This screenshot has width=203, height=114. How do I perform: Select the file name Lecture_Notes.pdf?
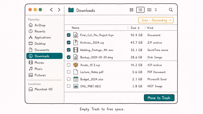click(x=92, y=72)
